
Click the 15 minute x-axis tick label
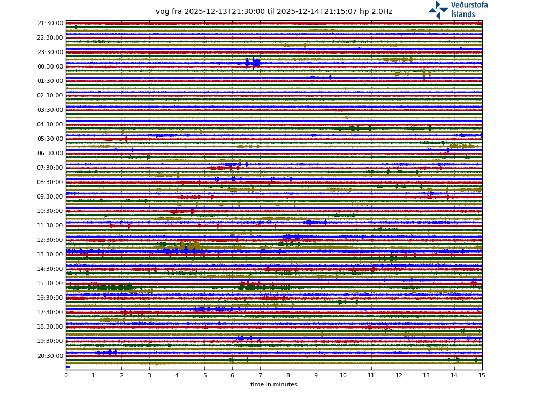pyautogui.click(x=482, y=375)
